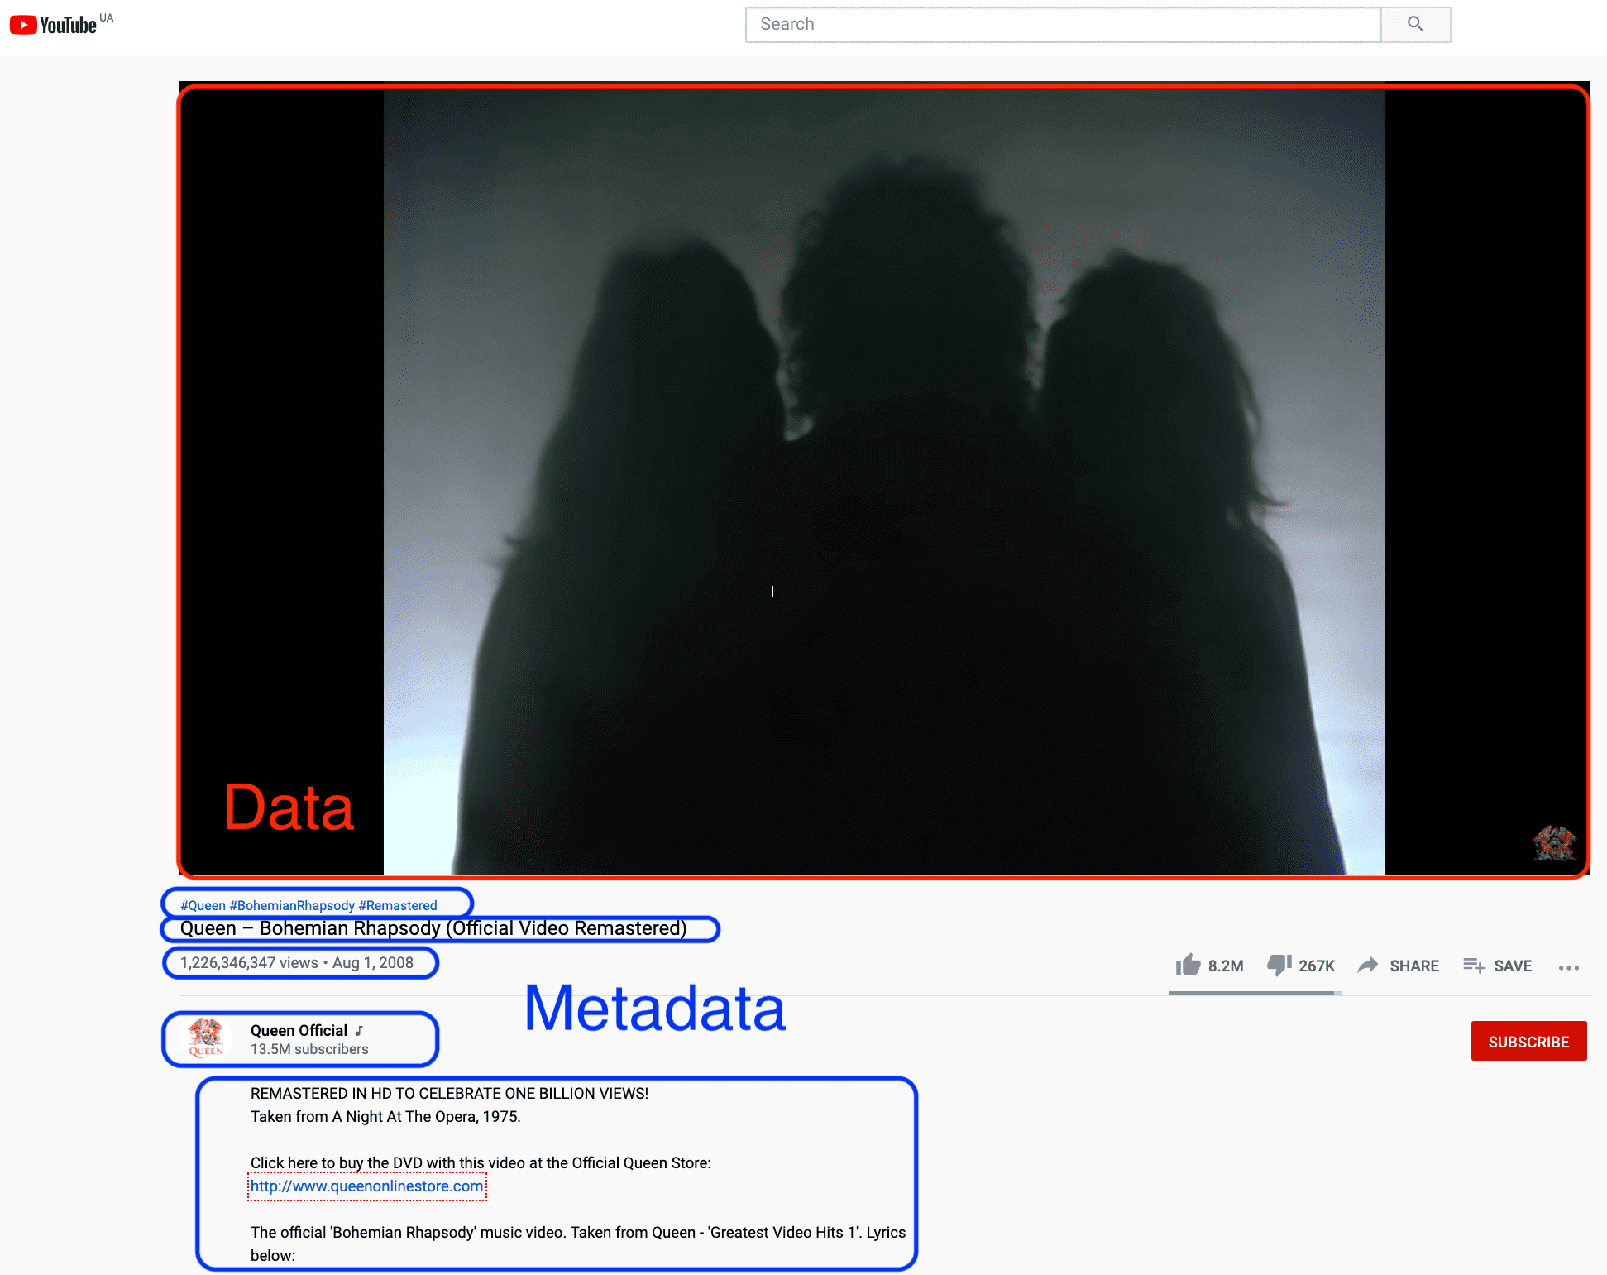Open the YouTube home logo

point(54,25)
